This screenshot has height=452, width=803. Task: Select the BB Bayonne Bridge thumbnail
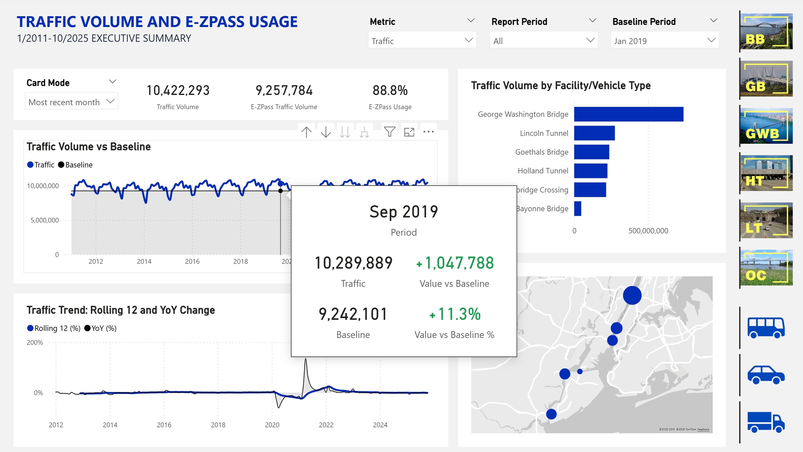(766, 31)
